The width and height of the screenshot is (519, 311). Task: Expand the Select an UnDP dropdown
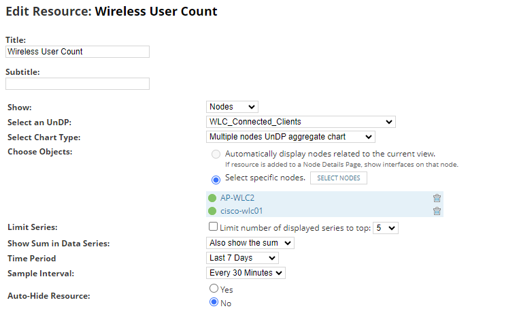[x=301, y=122]
